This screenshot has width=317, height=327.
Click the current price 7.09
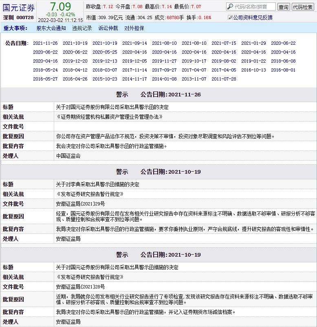60,7
